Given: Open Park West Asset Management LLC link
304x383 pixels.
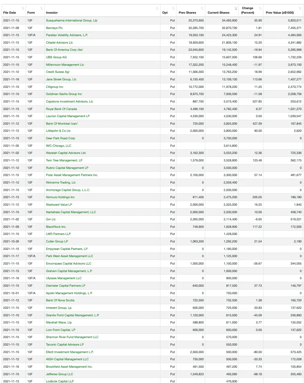Looking at the screenshot, I should click(70, 256).
